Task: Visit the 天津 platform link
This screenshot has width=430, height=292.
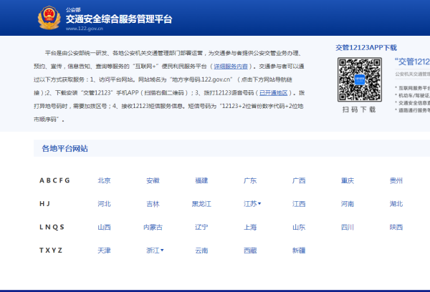Action: (x=104, y=250)
